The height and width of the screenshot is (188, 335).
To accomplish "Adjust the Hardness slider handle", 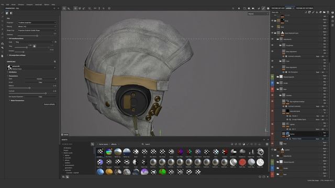I will pos(37,36).
